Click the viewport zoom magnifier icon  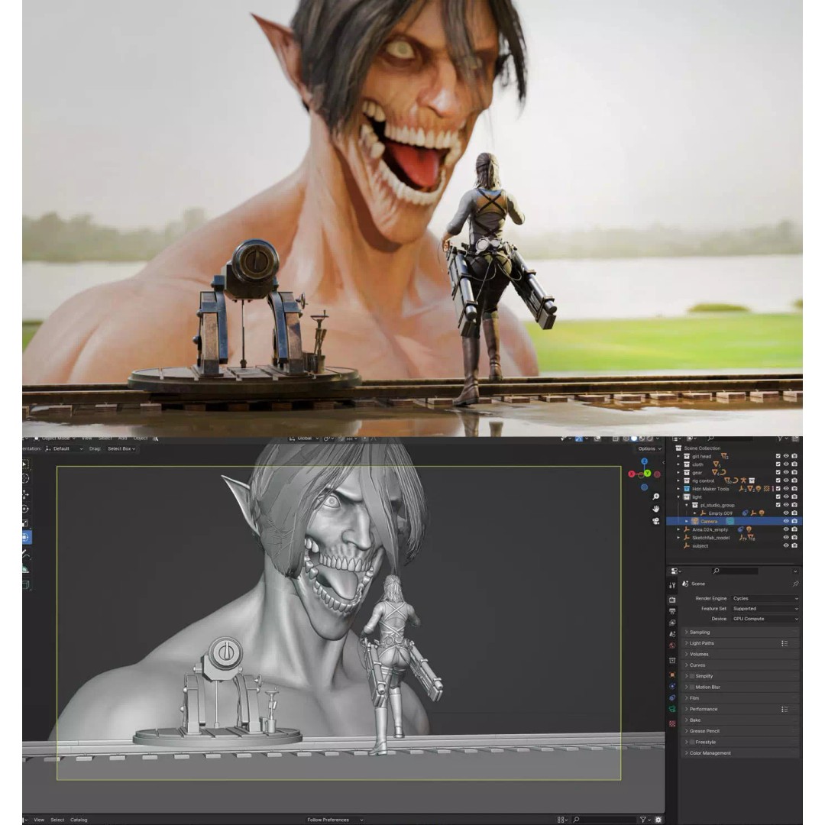pos(655,497)
